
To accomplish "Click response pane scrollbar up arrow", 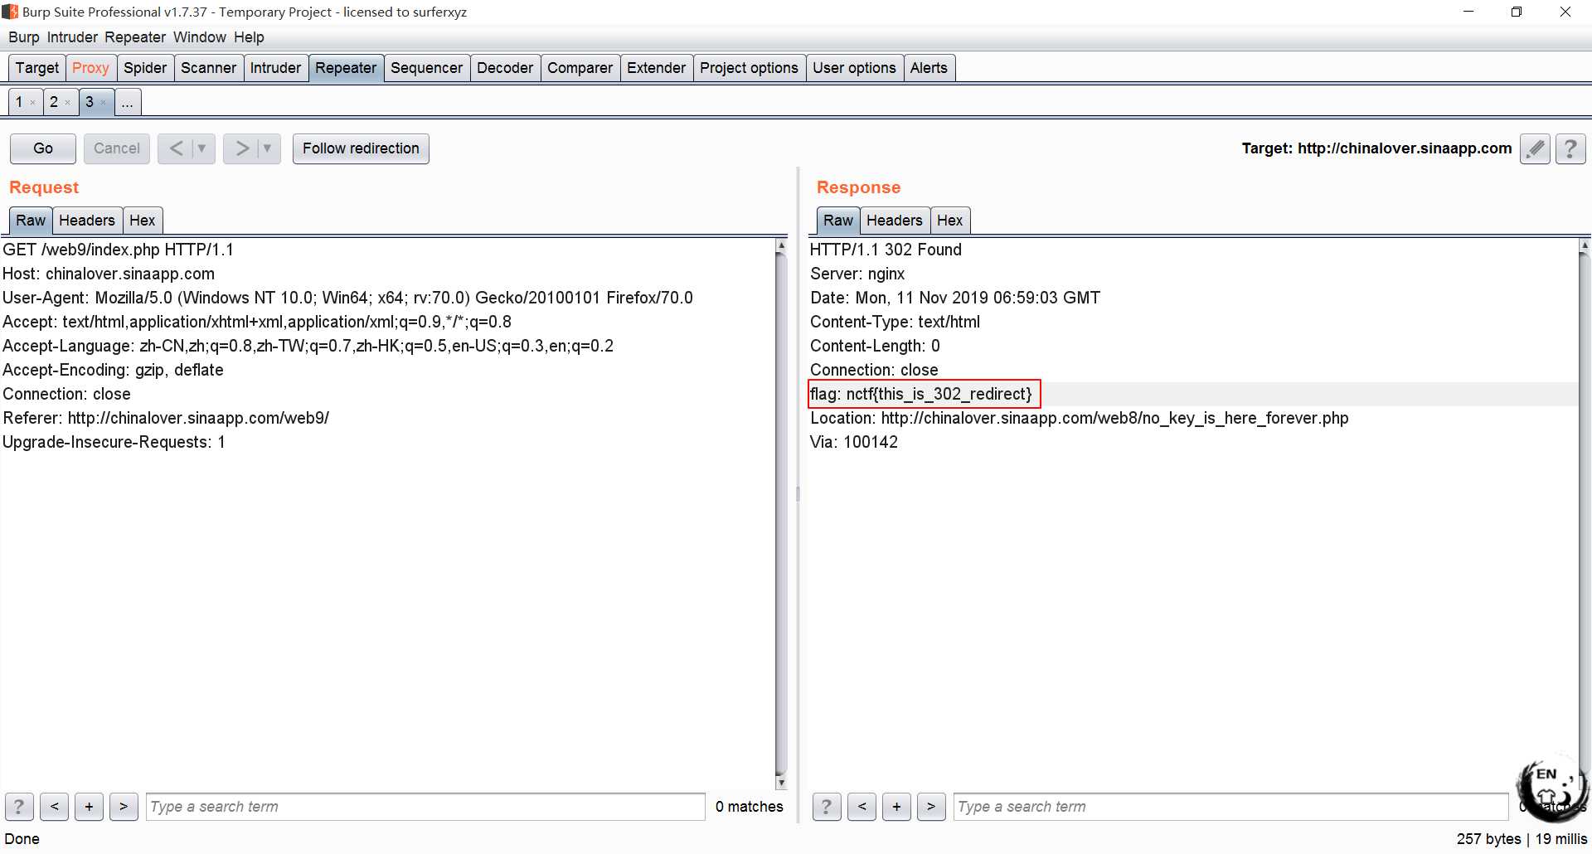I will tap(1585, 245).
